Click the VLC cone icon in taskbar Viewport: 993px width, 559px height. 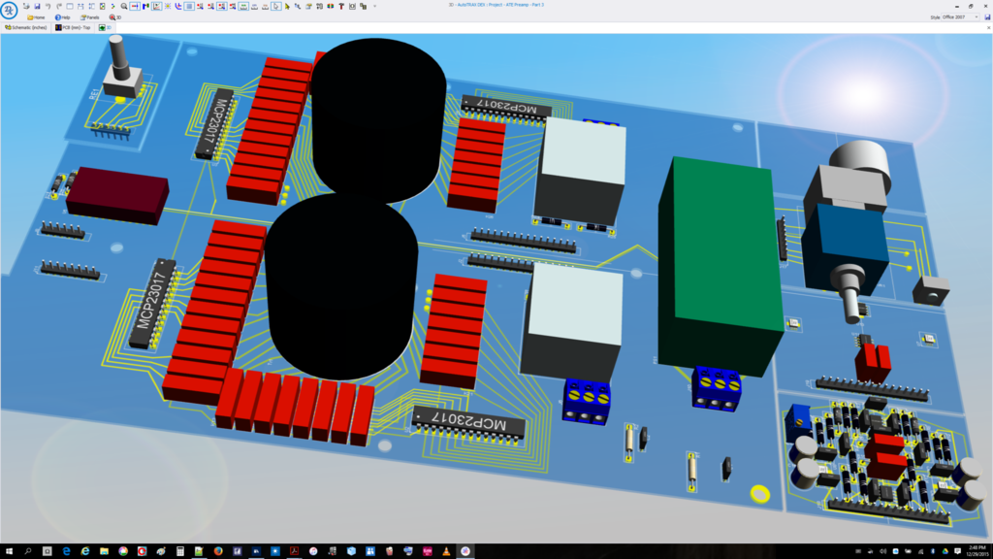pyautogui.click(x=446, y=551)
